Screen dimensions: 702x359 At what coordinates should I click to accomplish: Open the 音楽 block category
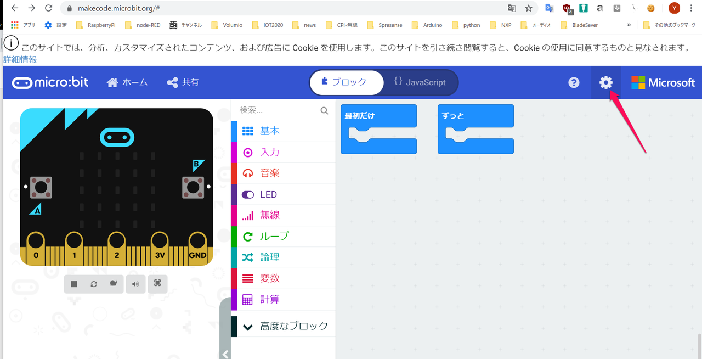click(269, 173)
